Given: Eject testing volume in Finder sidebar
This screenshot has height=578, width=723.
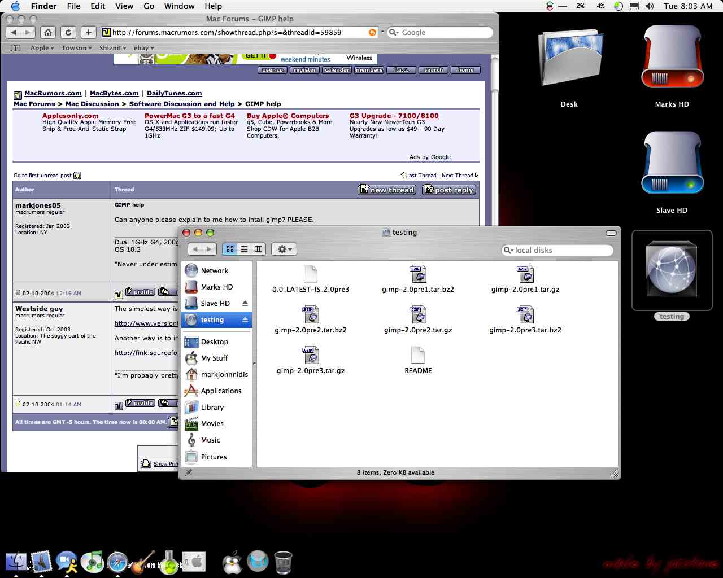Looking at the screenshot, I should click(x=245, y=319).
